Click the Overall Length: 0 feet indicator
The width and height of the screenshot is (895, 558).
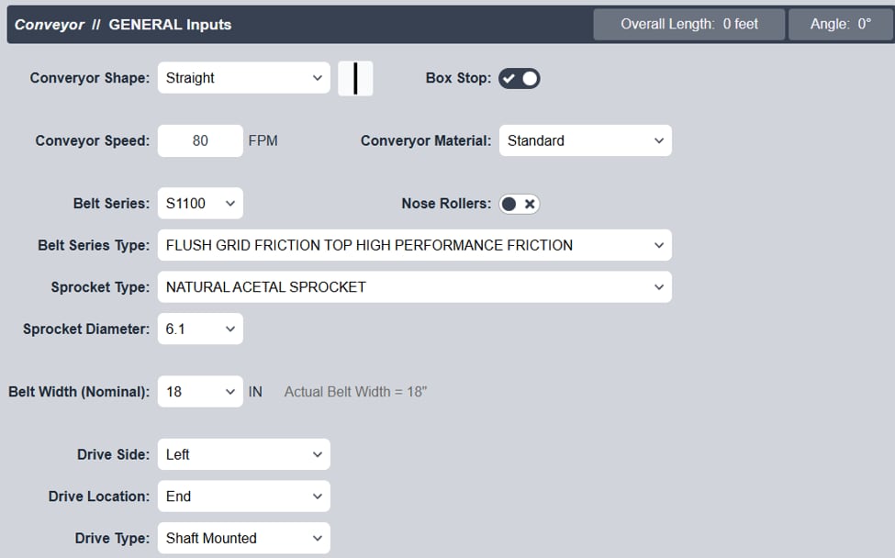click(x=689, y=24)
